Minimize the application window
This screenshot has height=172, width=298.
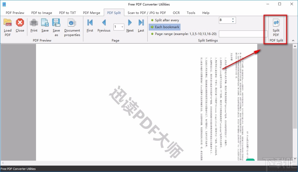[x=268, y=4]
